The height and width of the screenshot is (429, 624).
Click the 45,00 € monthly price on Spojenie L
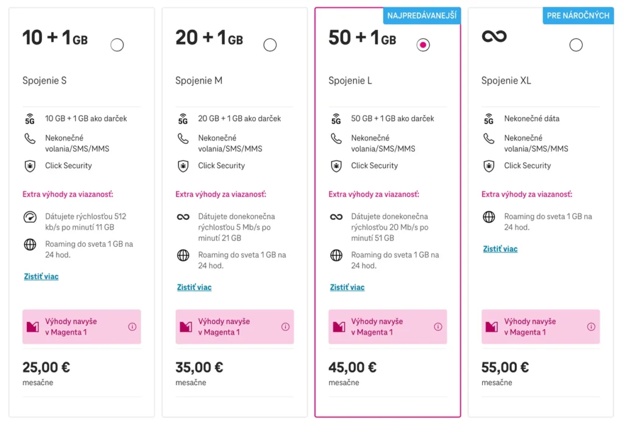[352, 367]
